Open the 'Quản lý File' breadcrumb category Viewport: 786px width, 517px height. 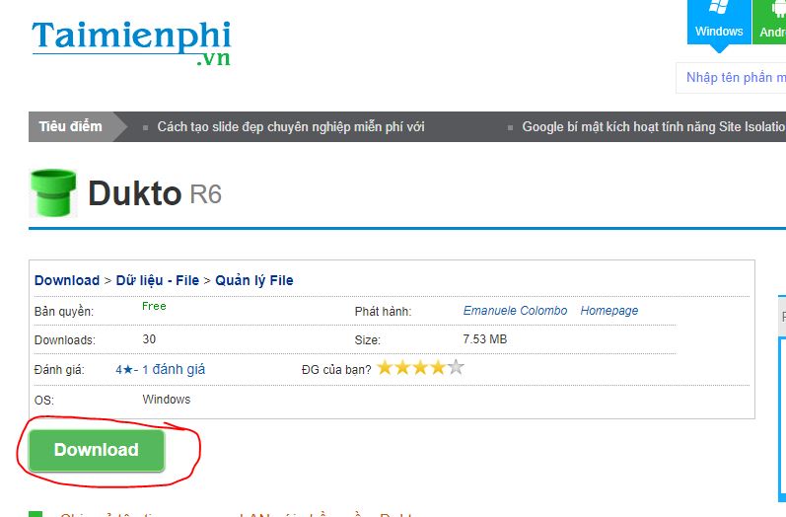tap(254, 280)
